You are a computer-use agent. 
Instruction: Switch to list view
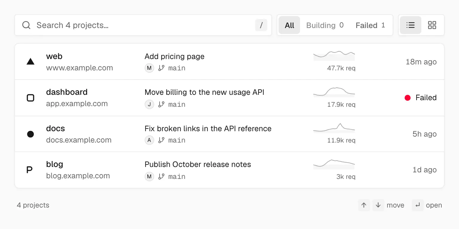[x=411, y=25]
